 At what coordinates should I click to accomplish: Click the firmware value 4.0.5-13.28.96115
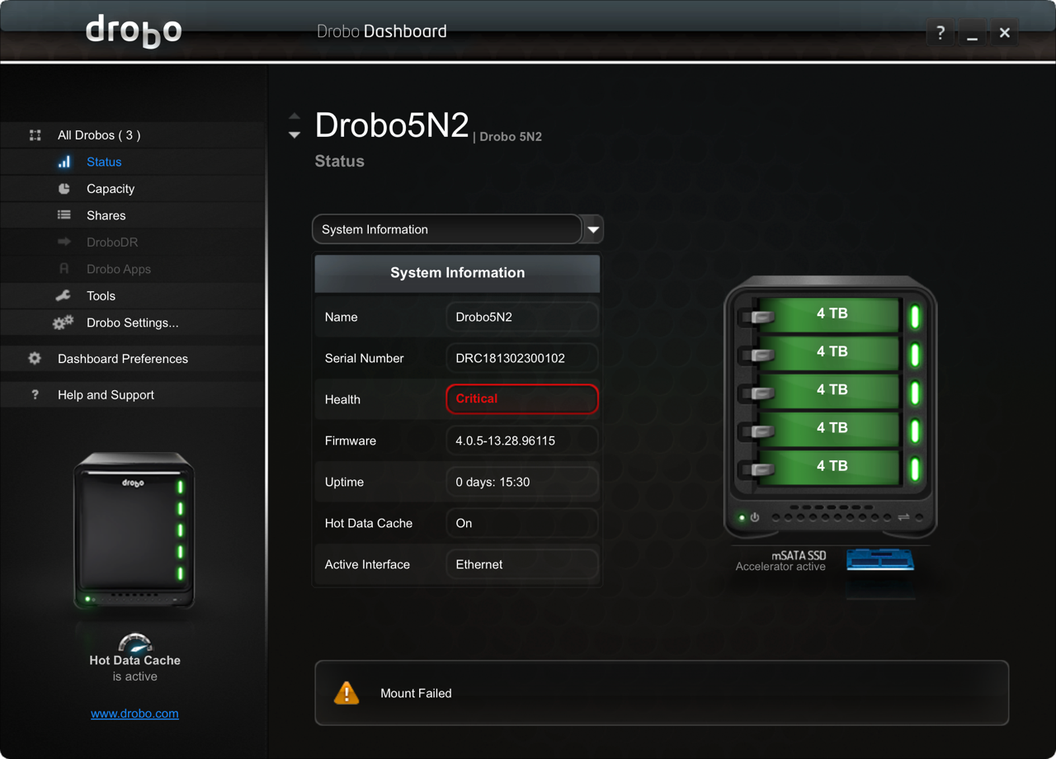point(522,441)
